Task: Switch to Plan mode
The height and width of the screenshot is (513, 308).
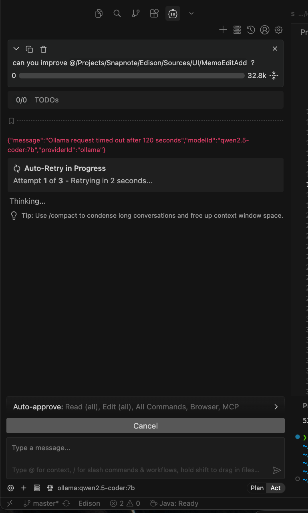Action: point(257,488)
